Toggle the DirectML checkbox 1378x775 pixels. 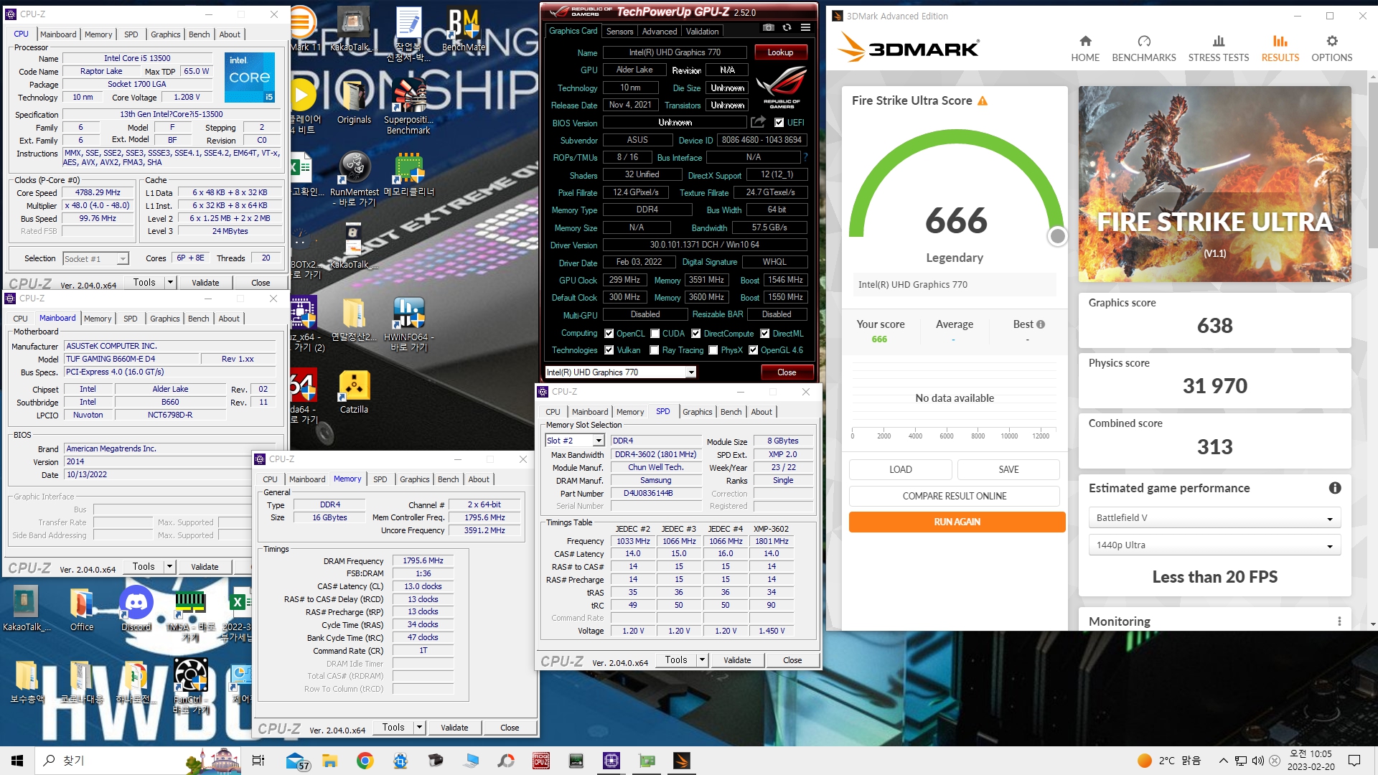click(765, 334)
